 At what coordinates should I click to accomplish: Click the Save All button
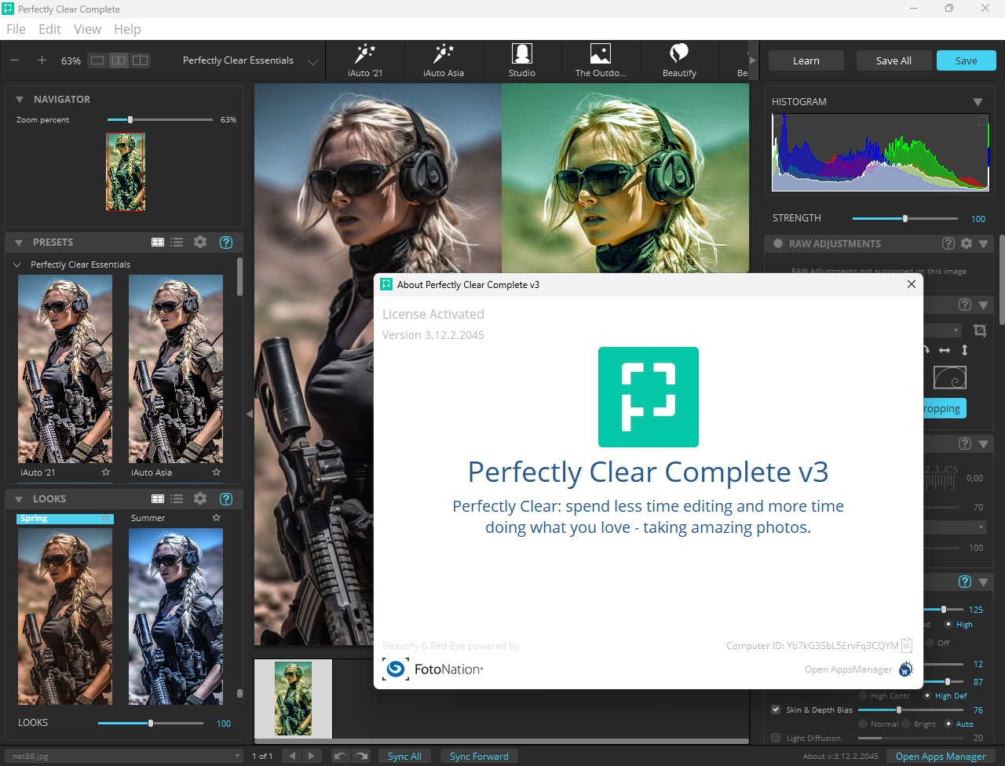click(894, 60)
